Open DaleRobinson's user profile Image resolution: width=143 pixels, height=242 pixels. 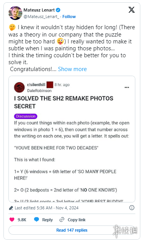(x=39, y=91)
